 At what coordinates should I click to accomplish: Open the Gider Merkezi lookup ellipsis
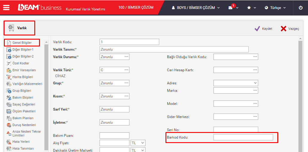point(255,117)
